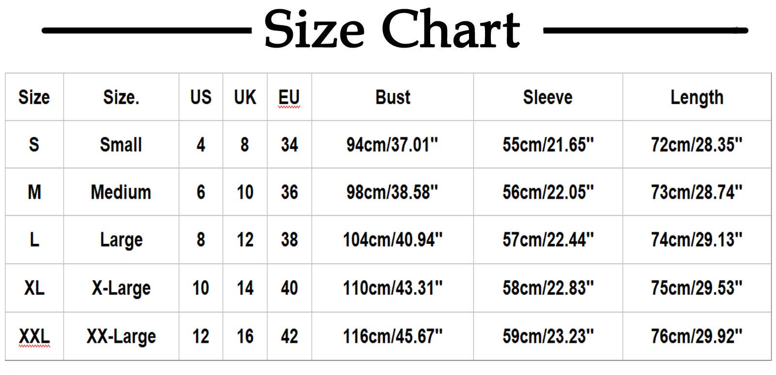The width and height of the screenshot is (776, 375).
Task: Click bust value 104cm/40.94" cell
Action: click(392, 240)
